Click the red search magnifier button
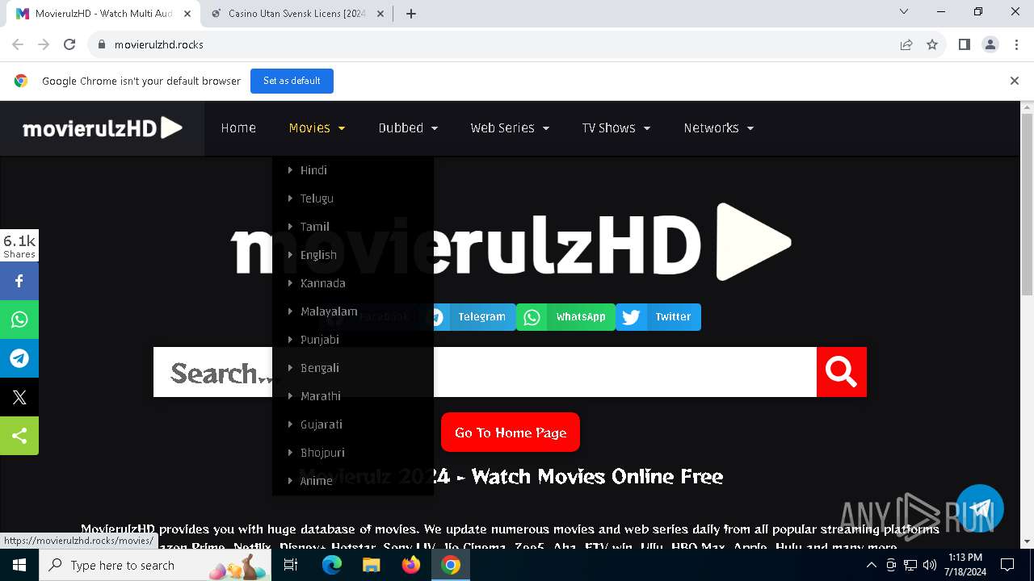The image size is (1034, 581). coord(841,372)
